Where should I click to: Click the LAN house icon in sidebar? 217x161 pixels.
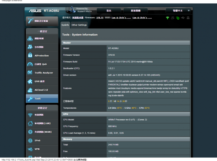(x=30, y=123)
